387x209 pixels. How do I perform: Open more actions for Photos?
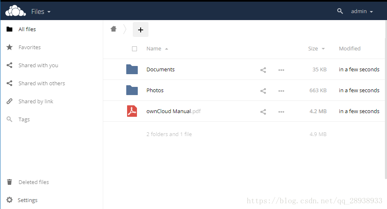tap(281, 91)
